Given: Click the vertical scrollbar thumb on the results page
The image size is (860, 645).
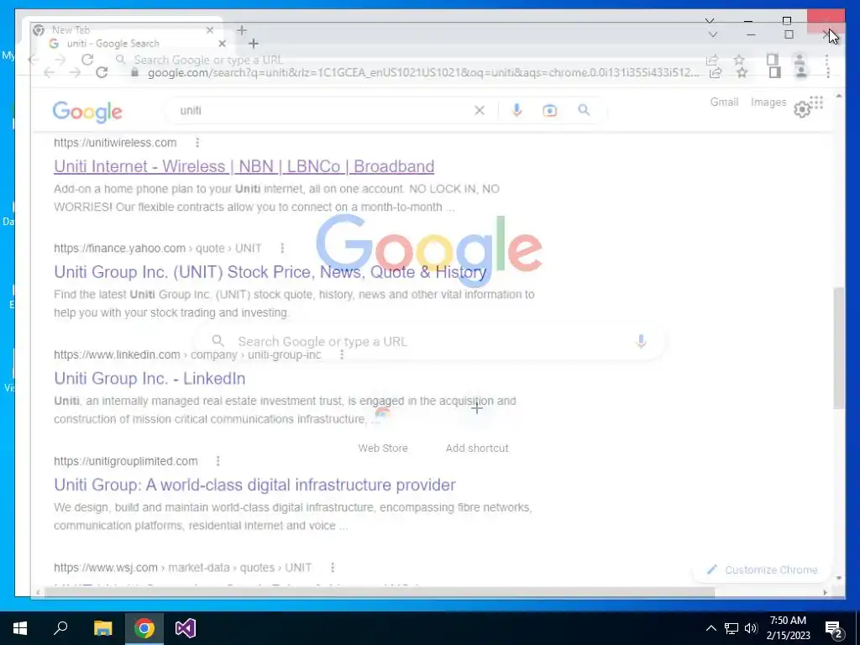Looking at the screenshot, I should 839,348.
